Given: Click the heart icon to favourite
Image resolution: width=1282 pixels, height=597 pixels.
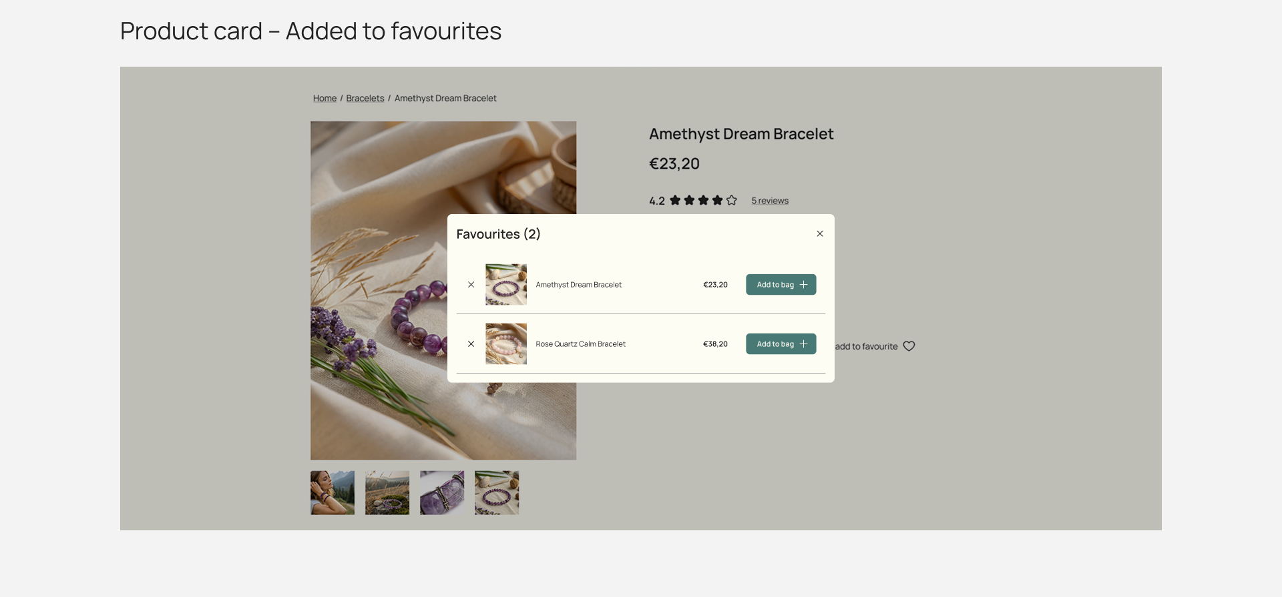Looking at the screenshot, I should pos(909,346).
